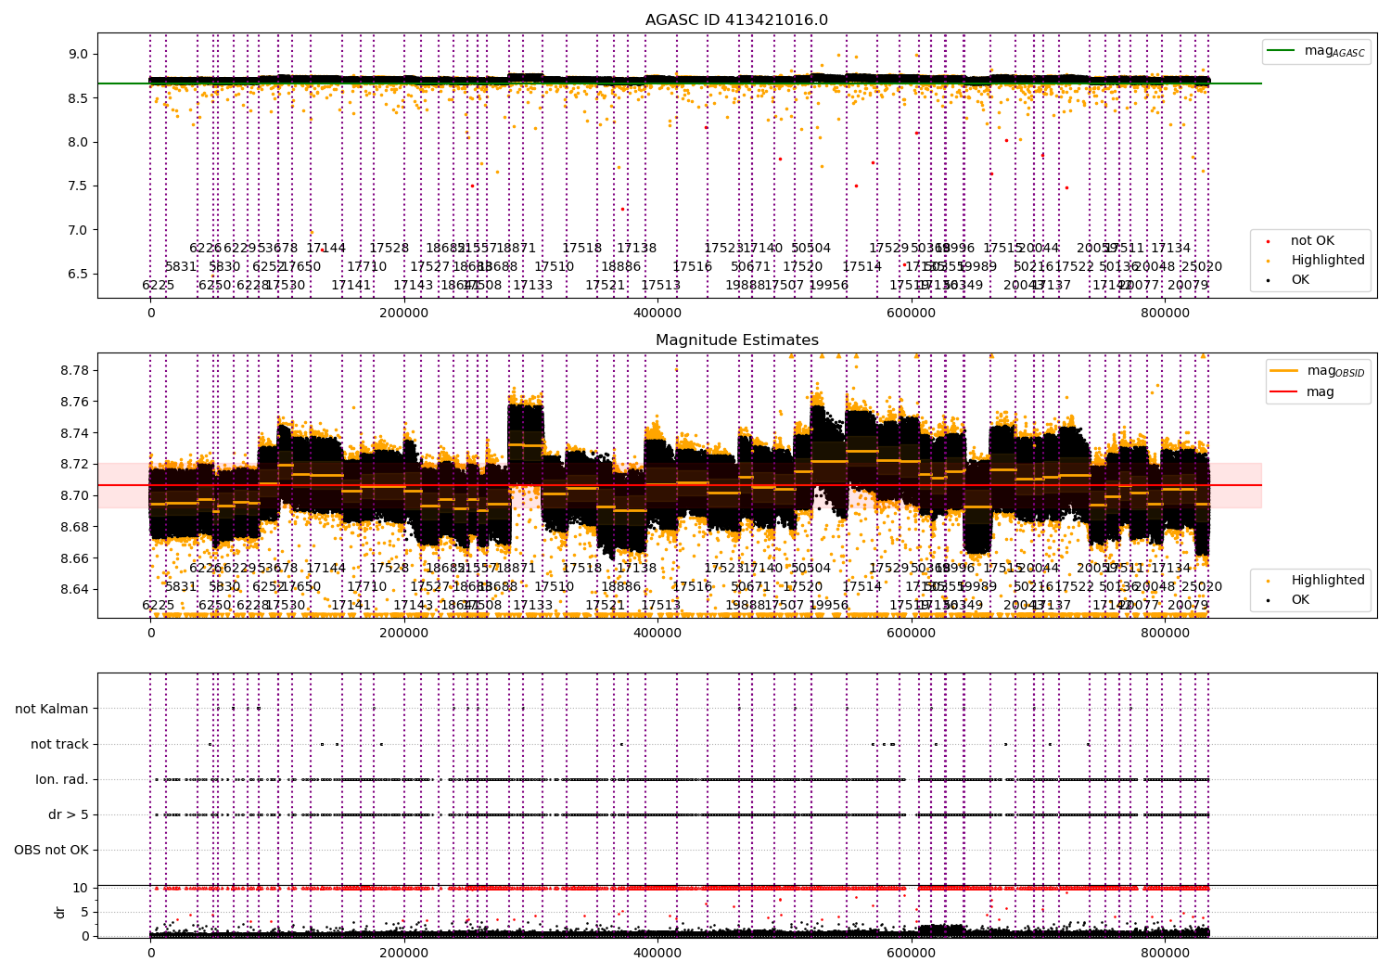The image size is (1391, 974).
Task: Click the '8.64' y tick in middle plot
Action: point(74,589)
